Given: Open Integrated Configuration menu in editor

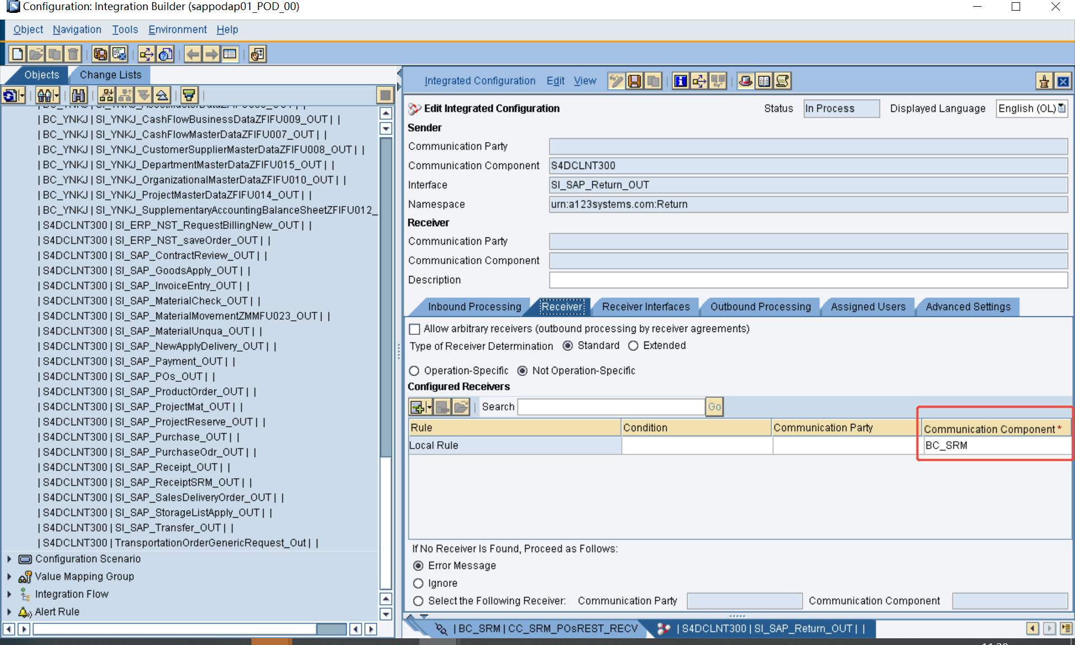Looking at the screenshot, I should coord(480,81).
